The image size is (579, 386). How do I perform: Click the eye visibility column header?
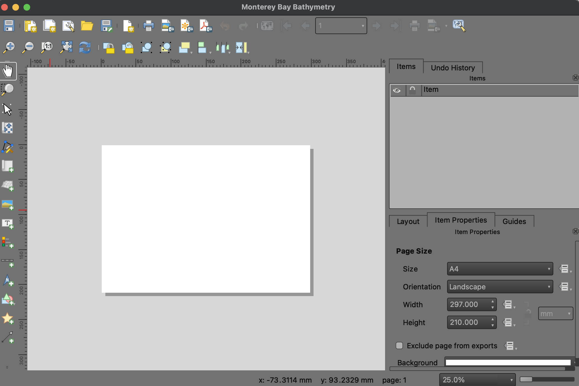click(397, 90)
